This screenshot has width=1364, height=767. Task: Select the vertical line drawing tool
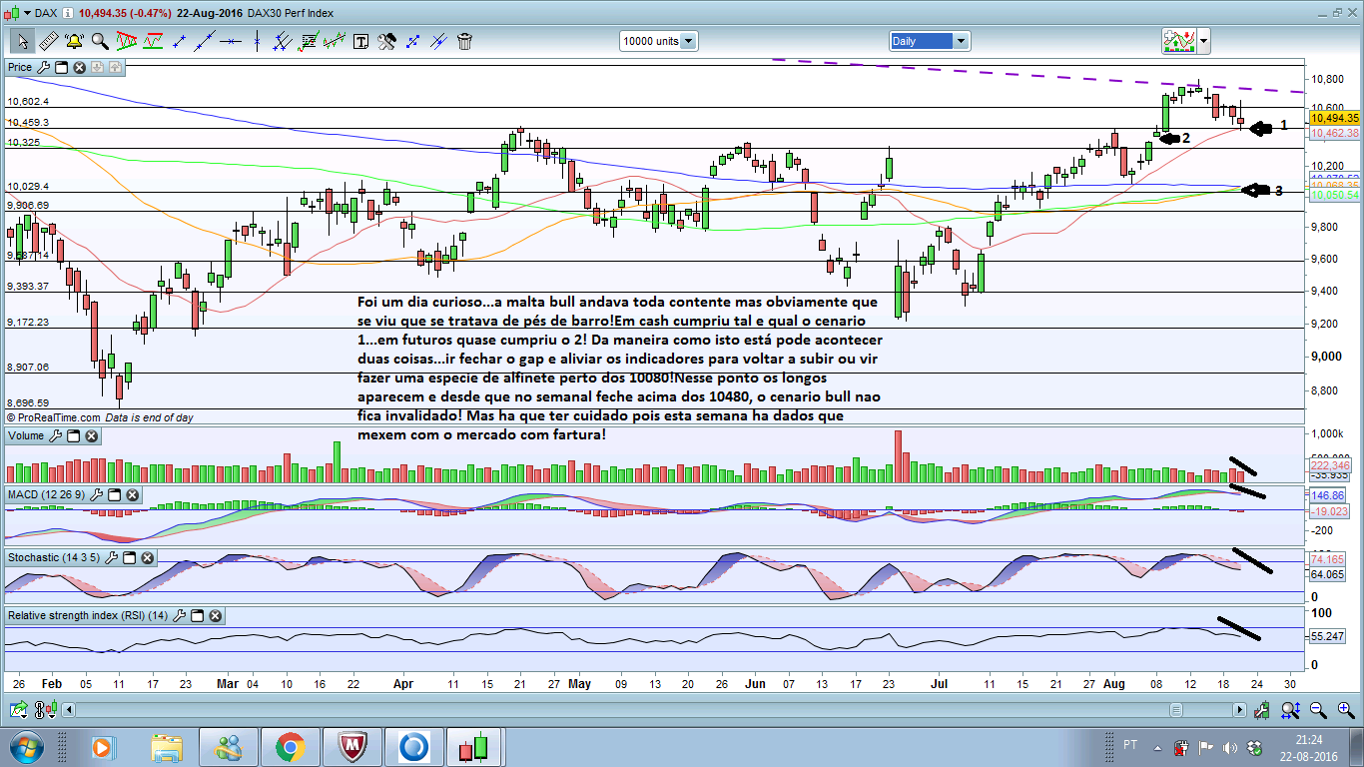coord(257,41)
